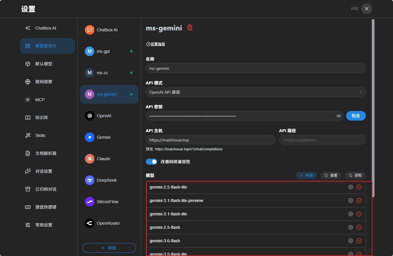
Task: Click the OpenAI provider logo
Action: [x=90, y=116]
